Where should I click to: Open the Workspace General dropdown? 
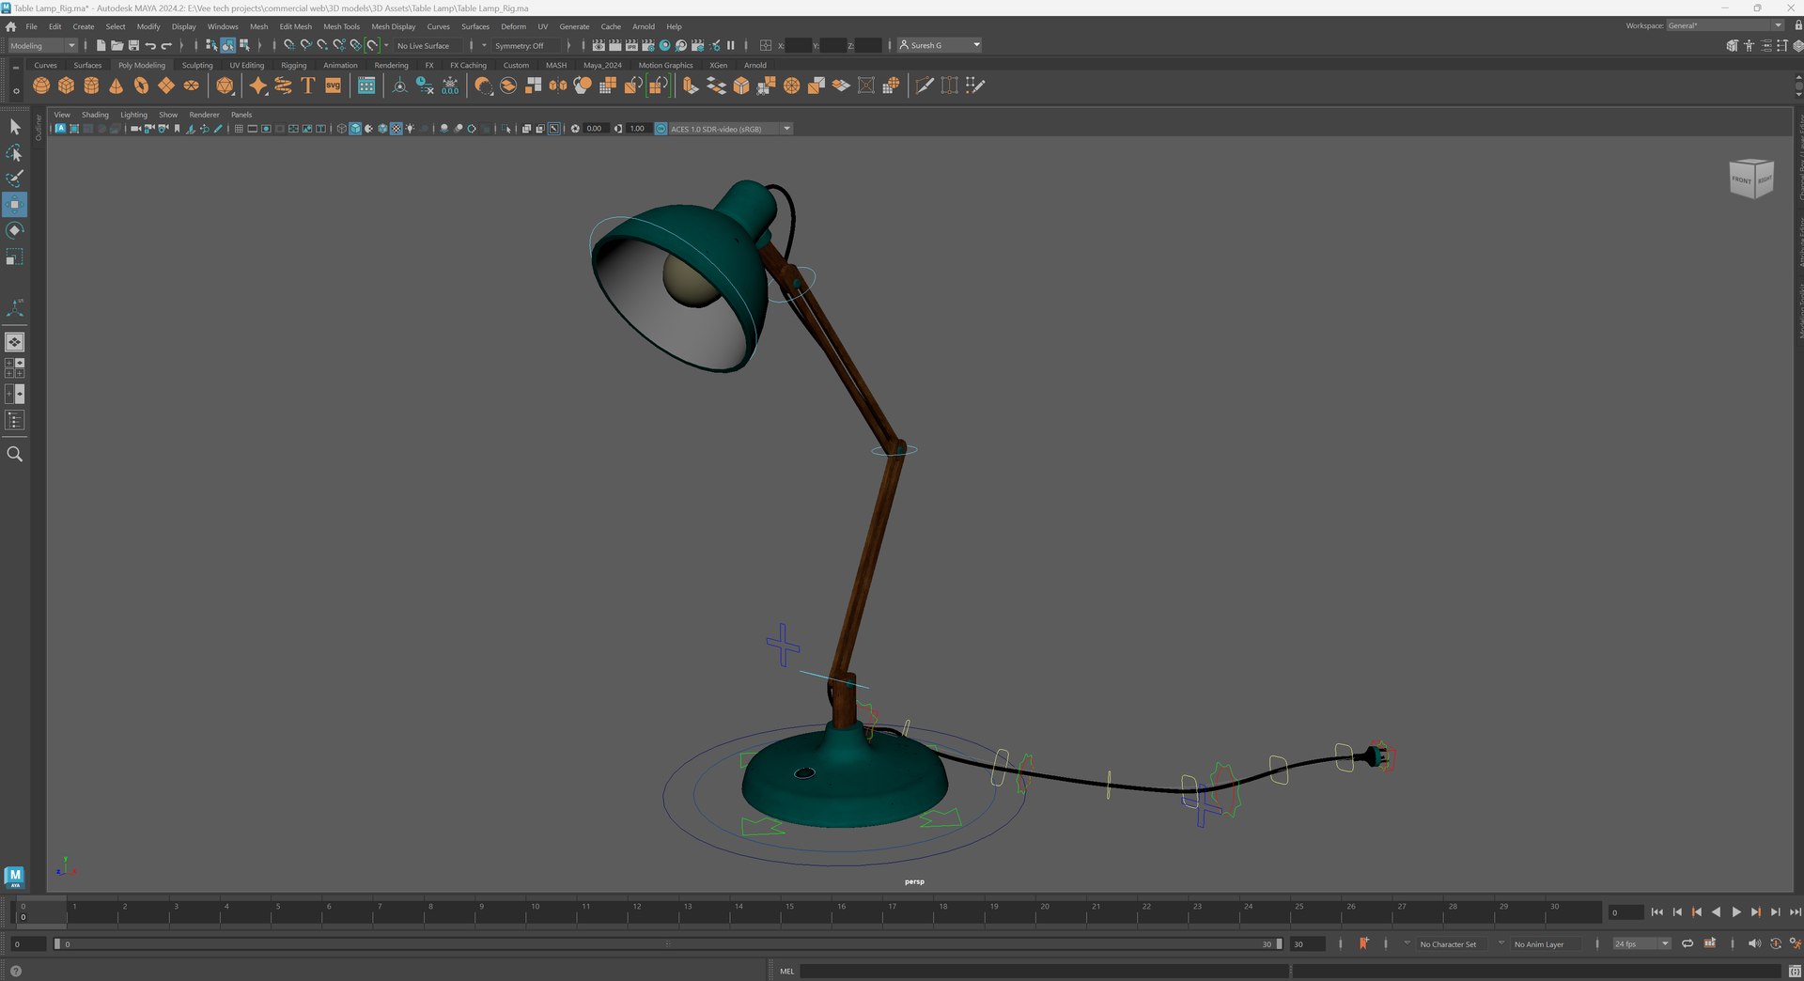pos(1725,25)
